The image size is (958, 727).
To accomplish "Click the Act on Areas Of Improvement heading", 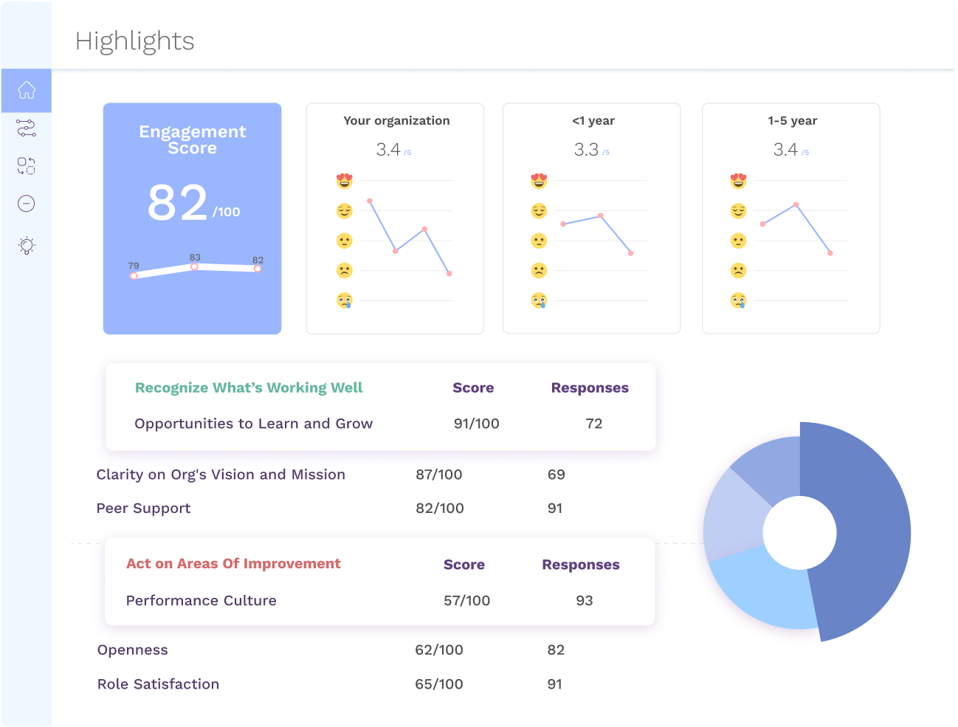I will pos(233,564).
